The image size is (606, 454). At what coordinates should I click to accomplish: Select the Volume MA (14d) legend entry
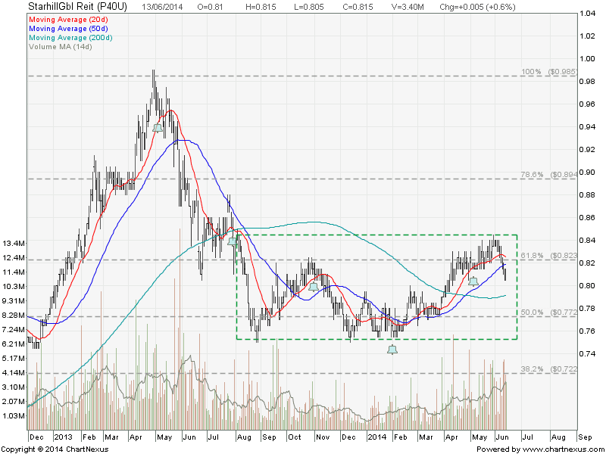61,47
